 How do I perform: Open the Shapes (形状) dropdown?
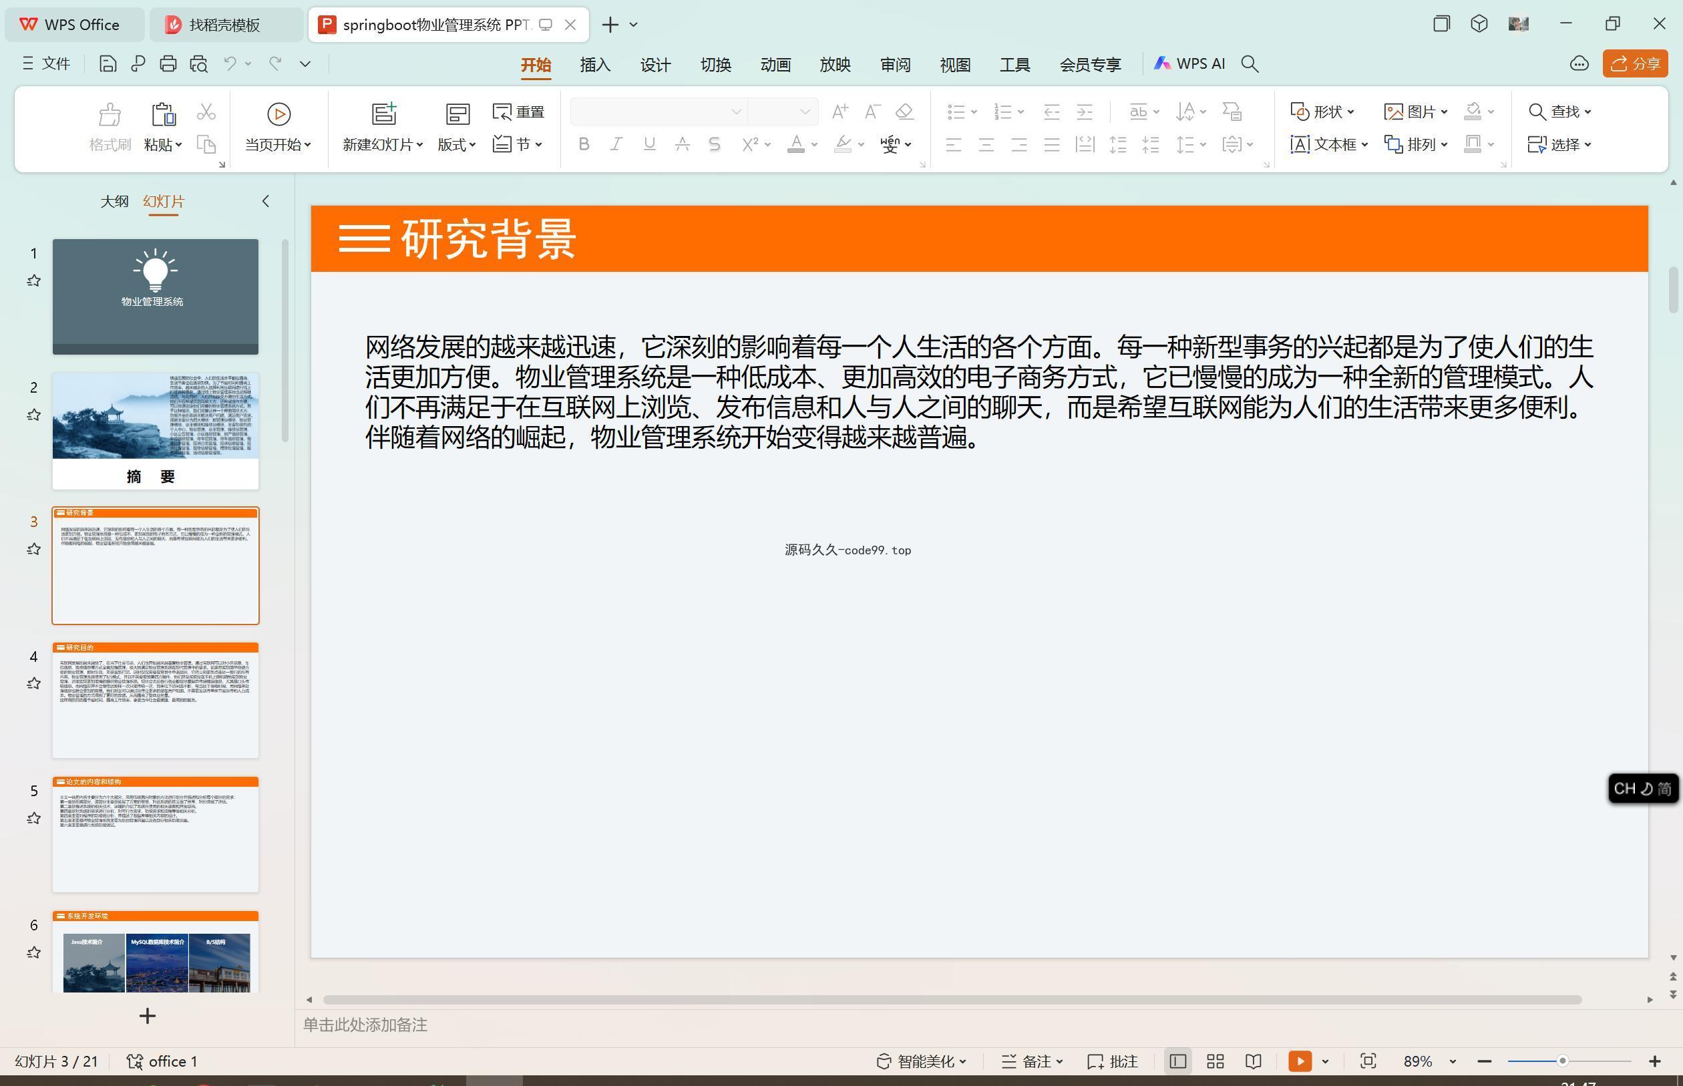coord(1322,112)
